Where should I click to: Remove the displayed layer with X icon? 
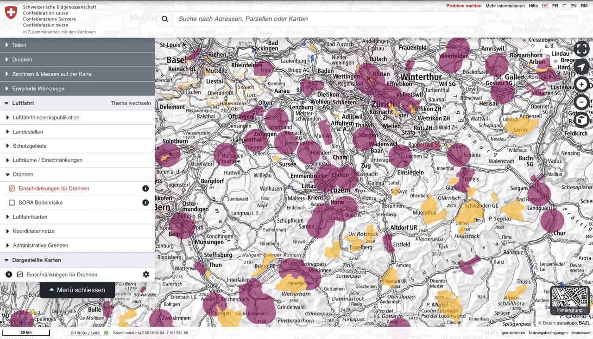pos(9,275)
